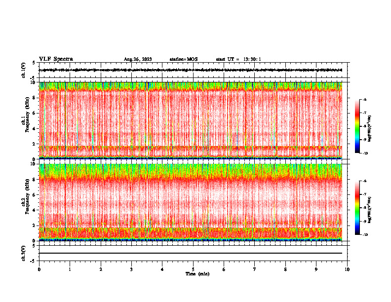Click the 'ch.1(V)' waveform axis label
This screenshot has width=391, height=302.
[x=23, y=70]
